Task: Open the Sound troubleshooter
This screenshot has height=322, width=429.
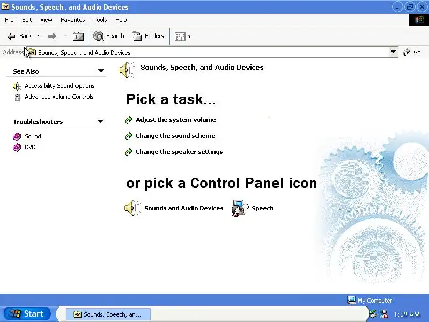Action: pyautogui.click(x=33, y=136)
